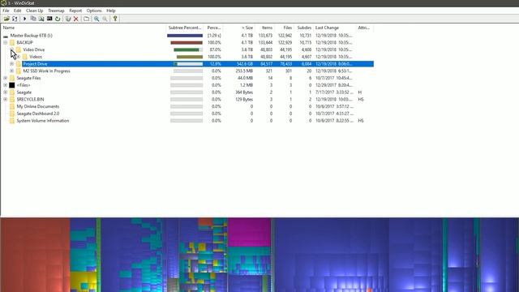
Task: Open the Options menu
Action: click(x=94, y=11)
